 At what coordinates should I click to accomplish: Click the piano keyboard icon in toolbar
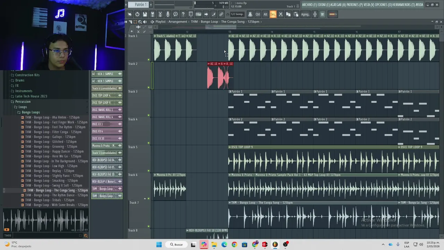(198, 14)
